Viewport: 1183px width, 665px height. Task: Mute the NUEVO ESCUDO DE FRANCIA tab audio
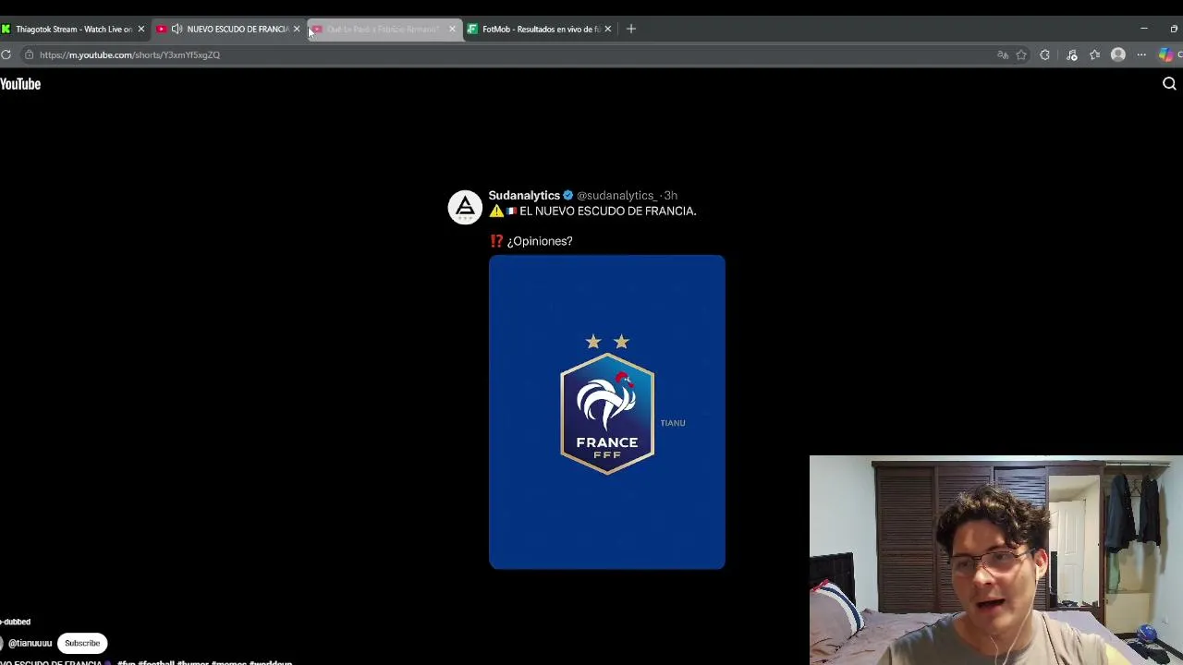pos(177,29)
